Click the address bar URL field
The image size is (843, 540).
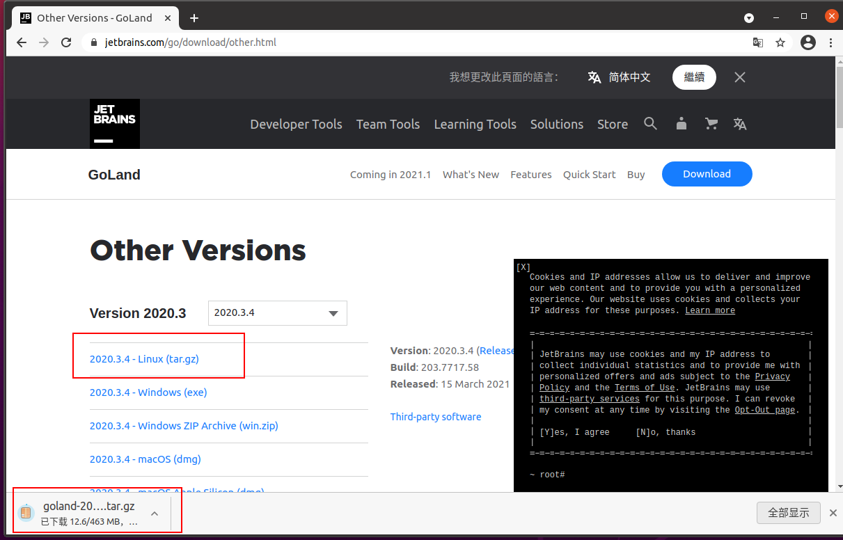pyautogui.click(x=418, y=42)
